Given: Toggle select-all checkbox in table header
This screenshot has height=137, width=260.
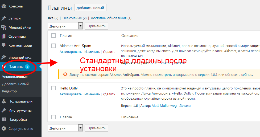Looking at the screenshot, I should click(53, 36).
